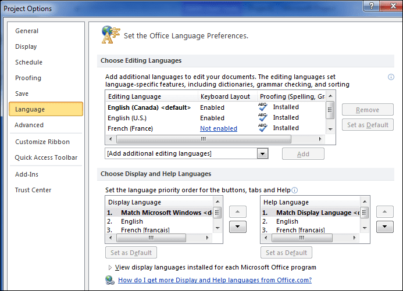Viewport: 403px width, 291px height.
Task: Click the info icon beside editing languages description
Action: coord(391,77)
